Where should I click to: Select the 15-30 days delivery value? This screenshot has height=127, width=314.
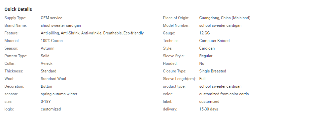[x=208, y=109]
